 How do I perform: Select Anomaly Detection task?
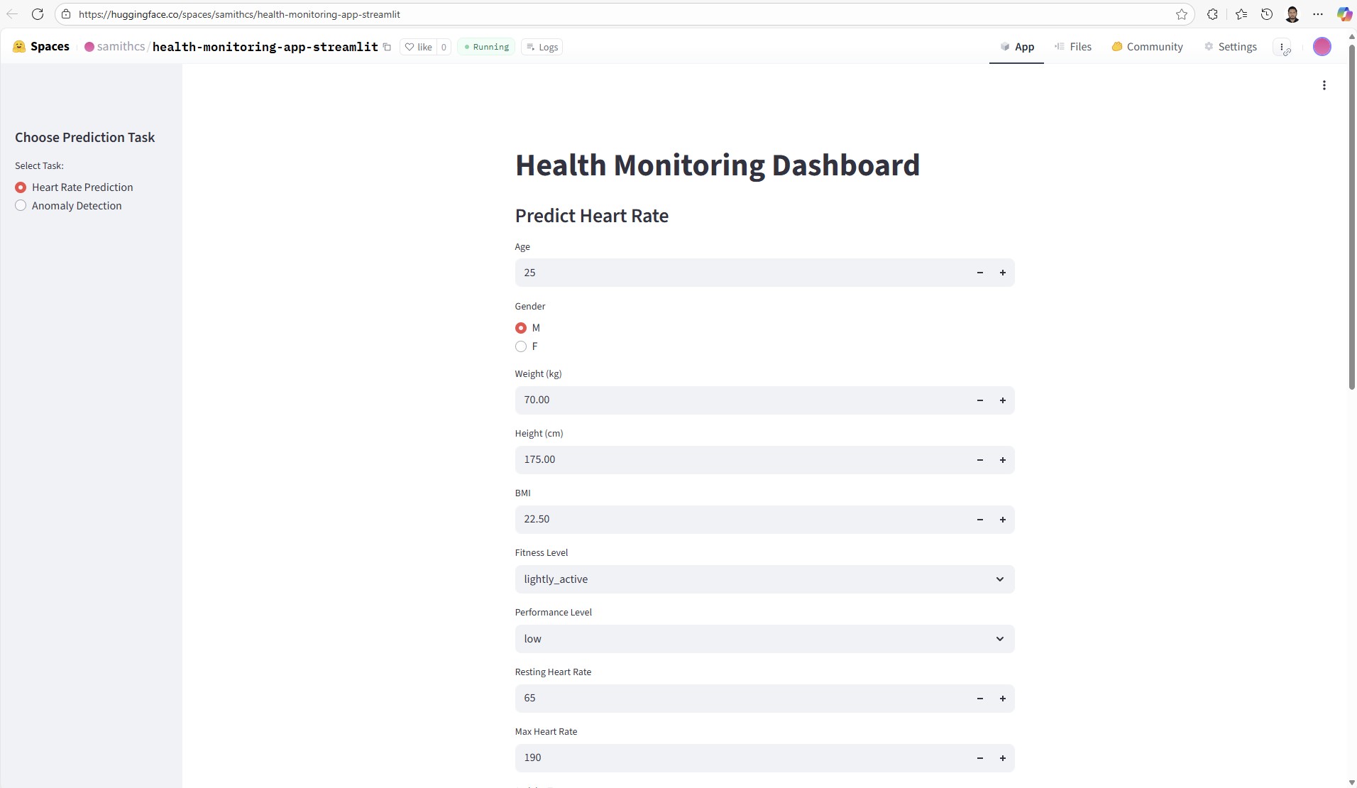[21, 206]
